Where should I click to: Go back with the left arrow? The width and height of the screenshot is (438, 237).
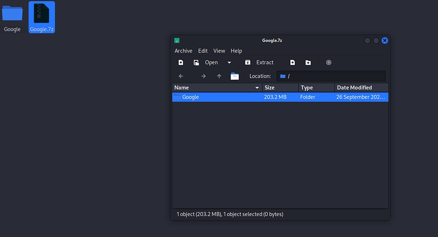pyautogui.click(x=181, y=76)
